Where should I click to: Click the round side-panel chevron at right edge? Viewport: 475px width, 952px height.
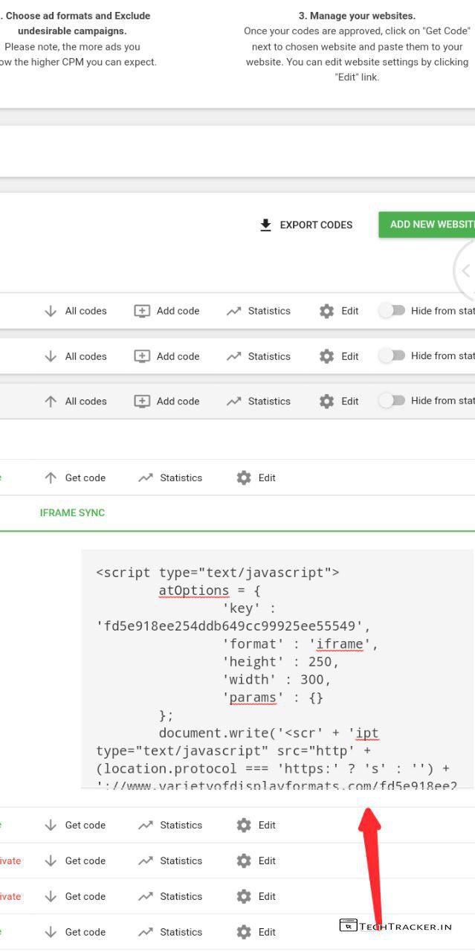(x=466, y=271)
